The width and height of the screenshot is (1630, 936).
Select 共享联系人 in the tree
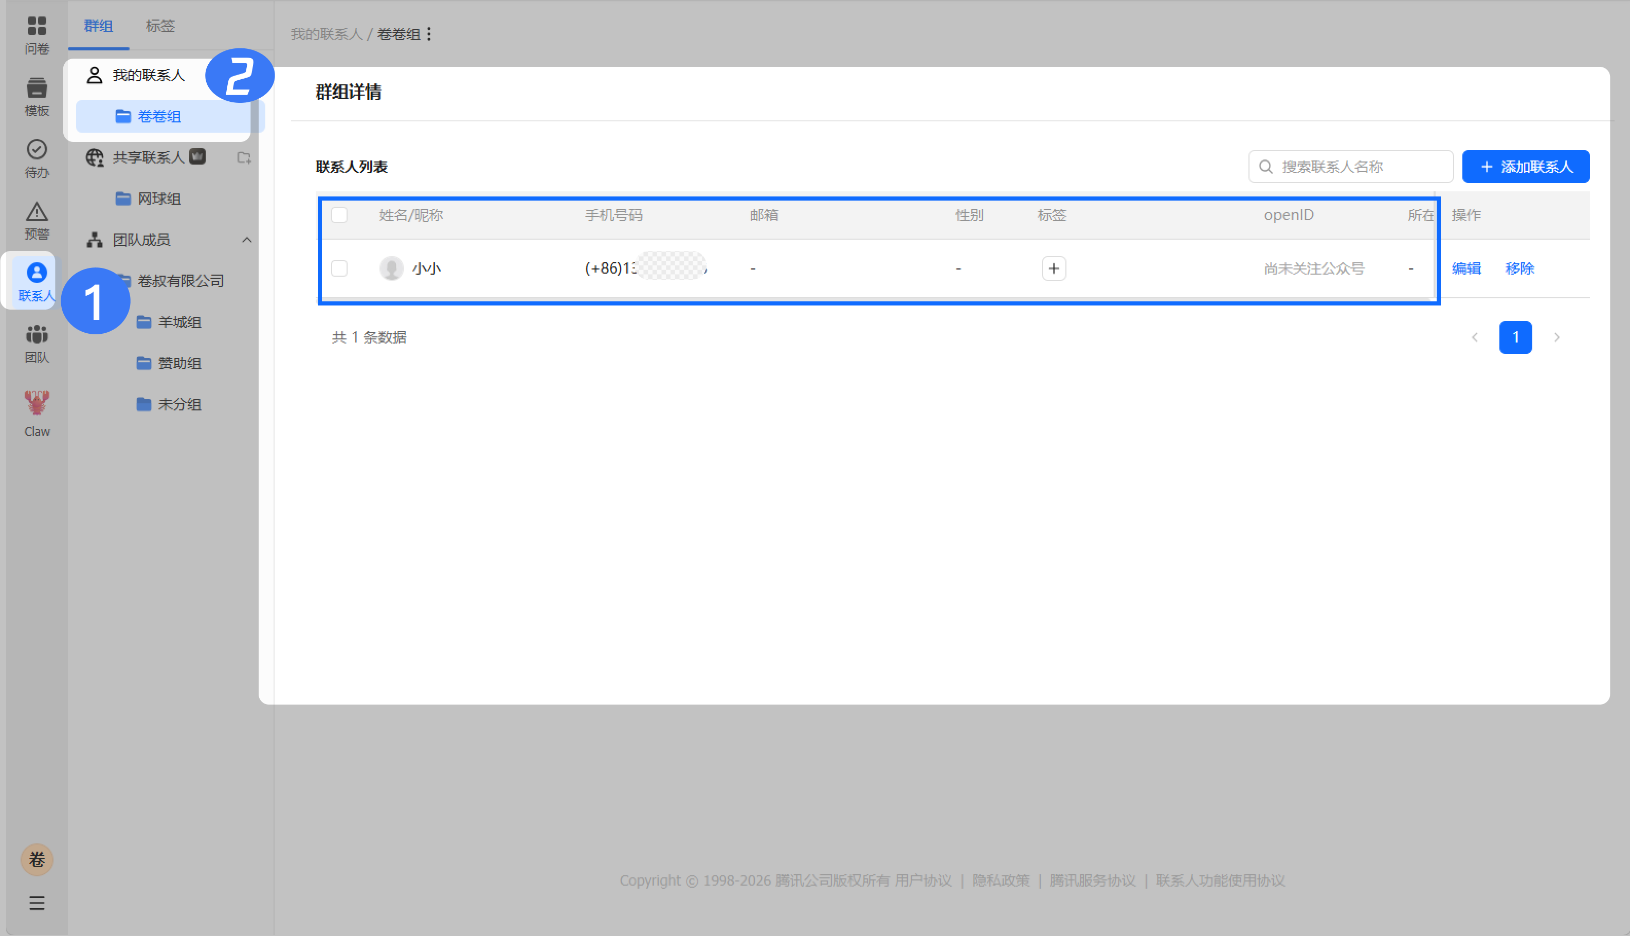pyautogui.click(x=148, y=157)
